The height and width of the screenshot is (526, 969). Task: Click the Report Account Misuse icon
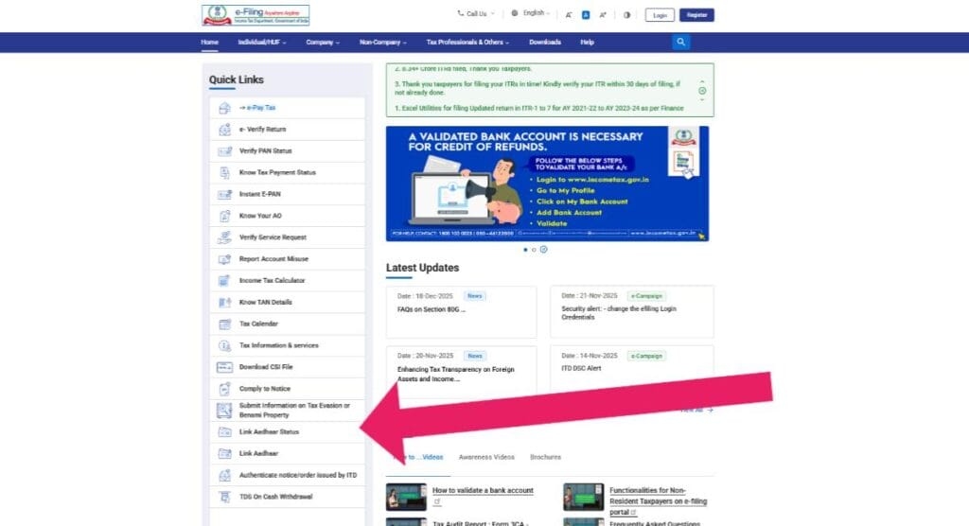click(224, 259)
